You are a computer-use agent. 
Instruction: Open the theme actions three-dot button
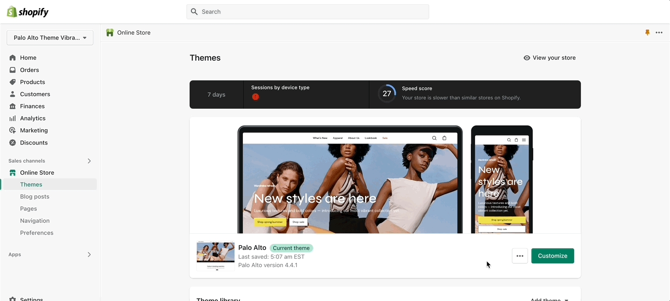pyautogui.click(x=520, y=256)
